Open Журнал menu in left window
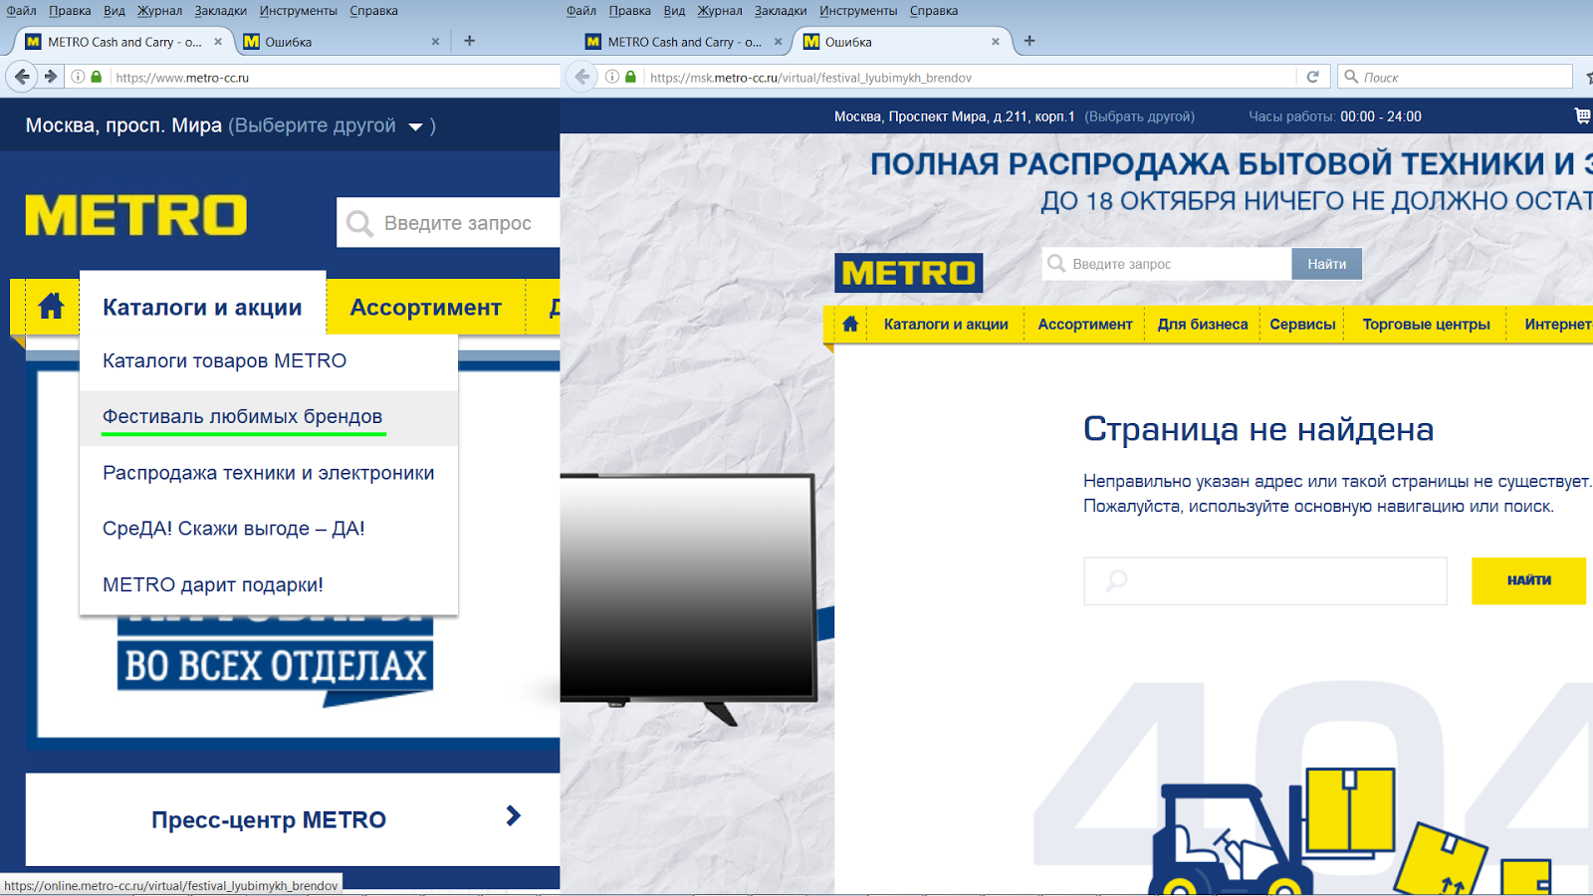This screenshot has width=1593, height=896. point(159,11)
